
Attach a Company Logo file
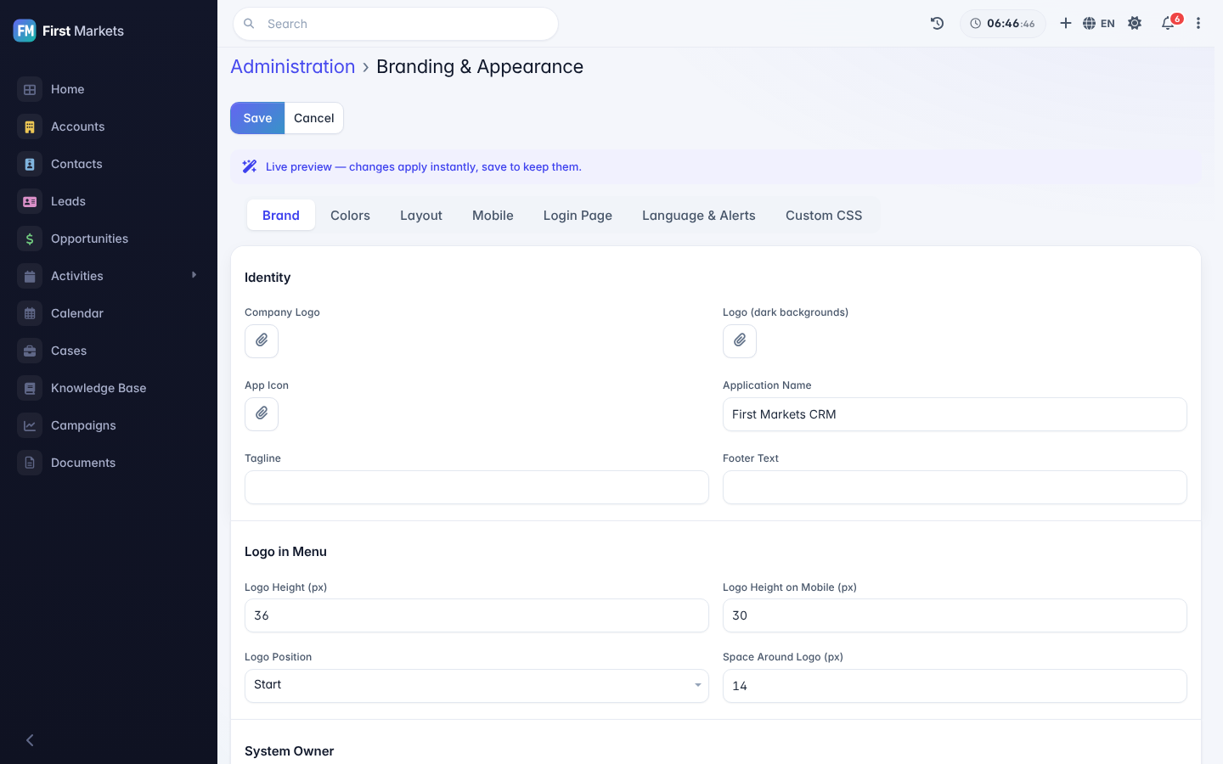(x=262, y=341)
